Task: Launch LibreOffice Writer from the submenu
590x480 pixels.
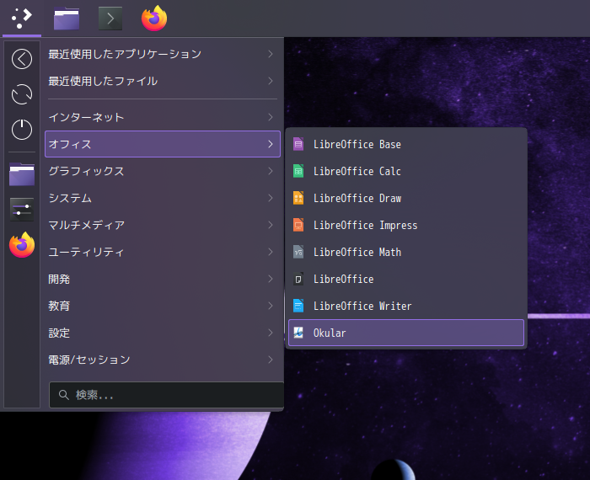Action: pos(406,306)
